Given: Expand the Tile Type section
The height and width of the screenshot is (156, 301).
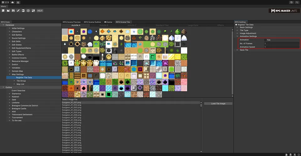Looking at the screenshot, I should (237, 30).
